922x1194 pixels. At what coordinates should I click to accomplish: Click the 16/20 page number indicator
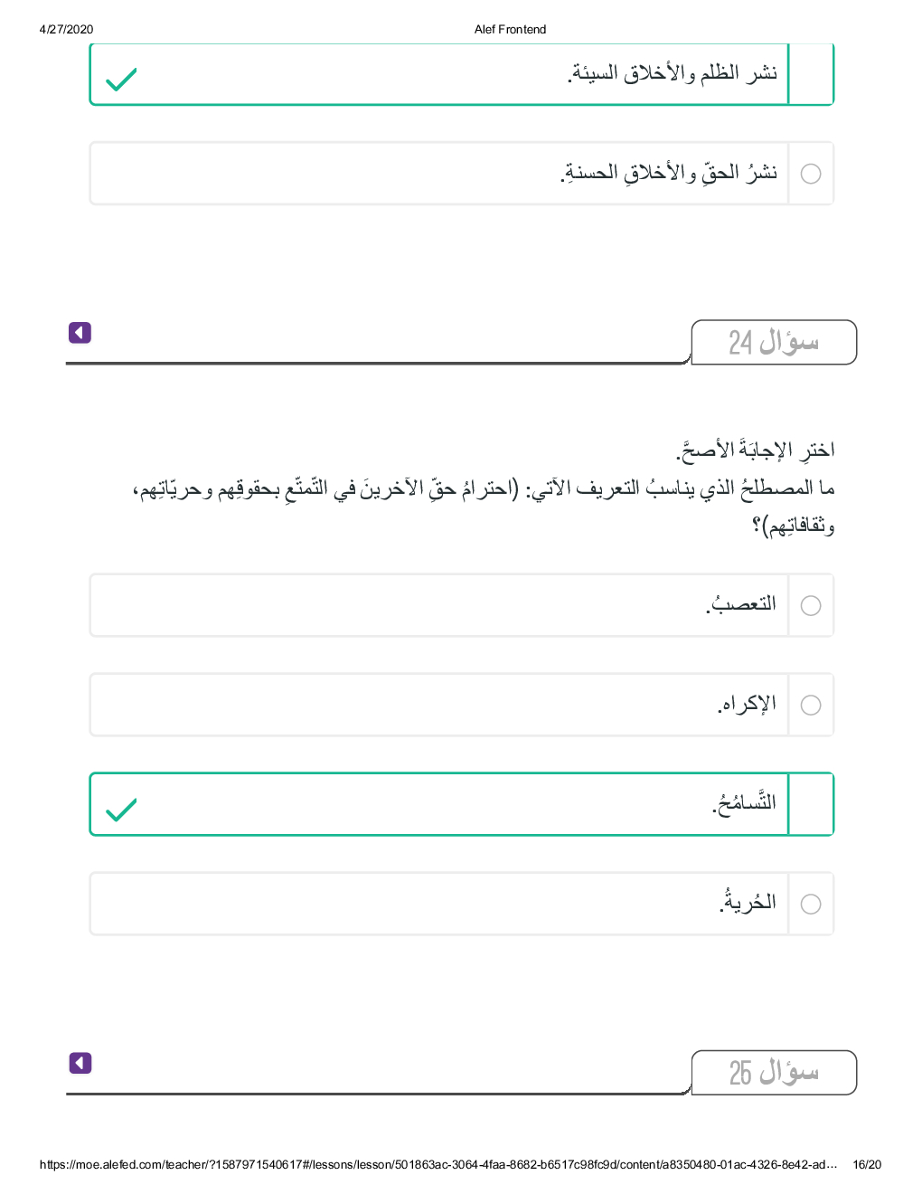[x=866, y=1165]
